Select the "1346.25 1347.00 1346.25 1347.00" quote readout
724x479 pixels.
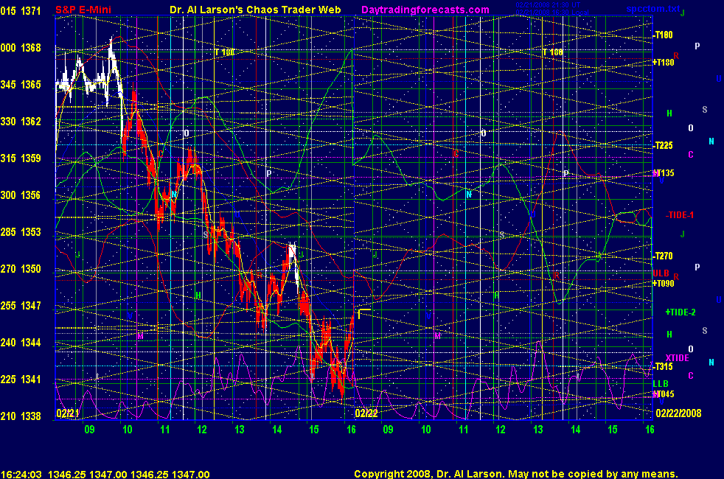129,475
